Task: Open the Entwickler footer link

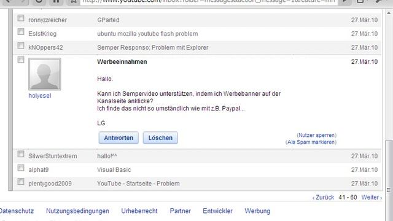Action: click(x=217, y=211)
